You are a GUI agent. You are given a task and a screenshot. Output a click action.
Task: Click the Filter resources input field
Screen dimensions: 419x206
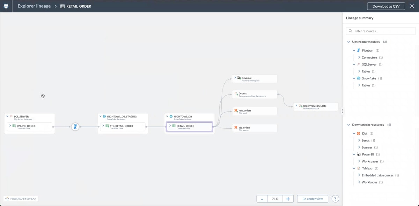point(381,31)
